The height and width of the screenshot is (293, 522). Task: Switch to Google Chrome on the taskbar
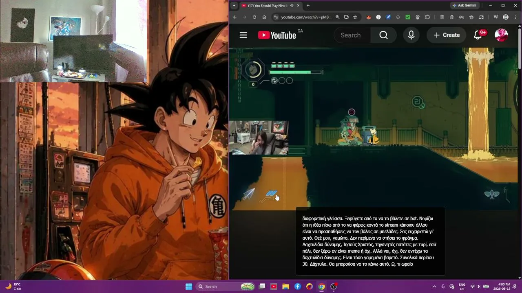[321, 286]
